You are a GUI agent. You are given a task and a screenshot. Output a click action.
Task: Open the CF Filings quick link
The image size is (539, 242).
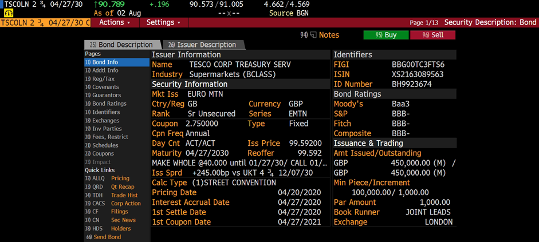(x=107, y=212)
